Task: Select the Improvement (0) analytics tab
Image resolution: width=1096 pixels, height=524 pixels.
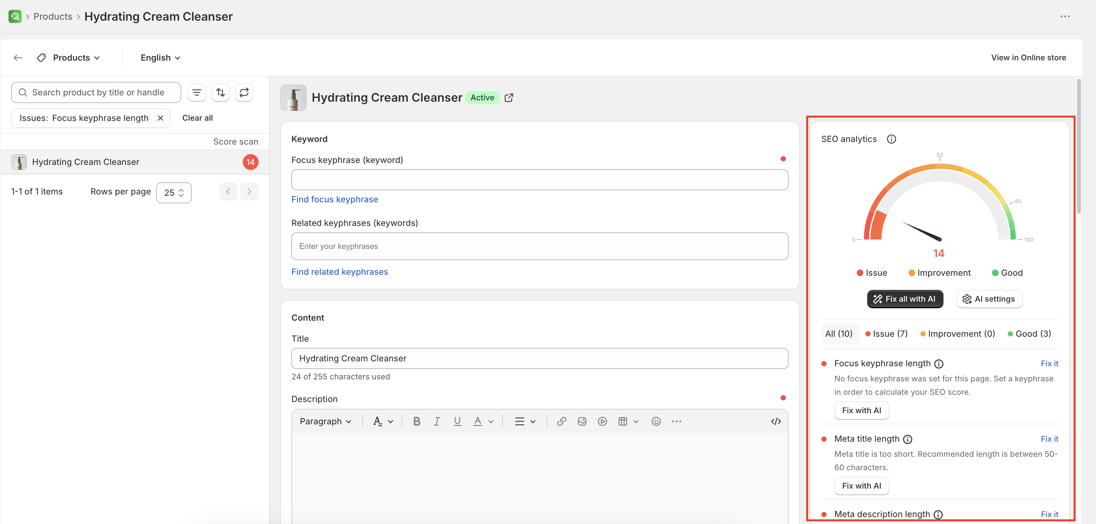Action: pos(958,334)
